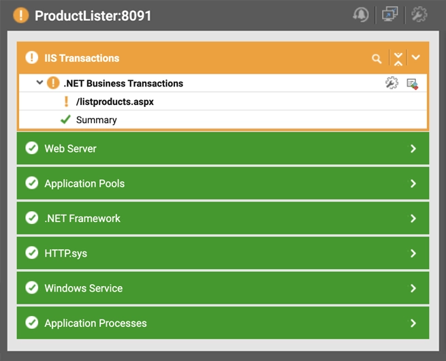Open the HTTP.sys layer row
This screenshot has width=446, height=361.
coord(66,253)
